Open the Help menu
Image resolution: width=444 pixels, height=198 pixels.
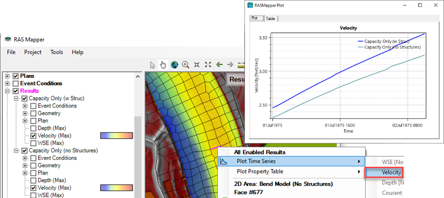click(77, 52)
